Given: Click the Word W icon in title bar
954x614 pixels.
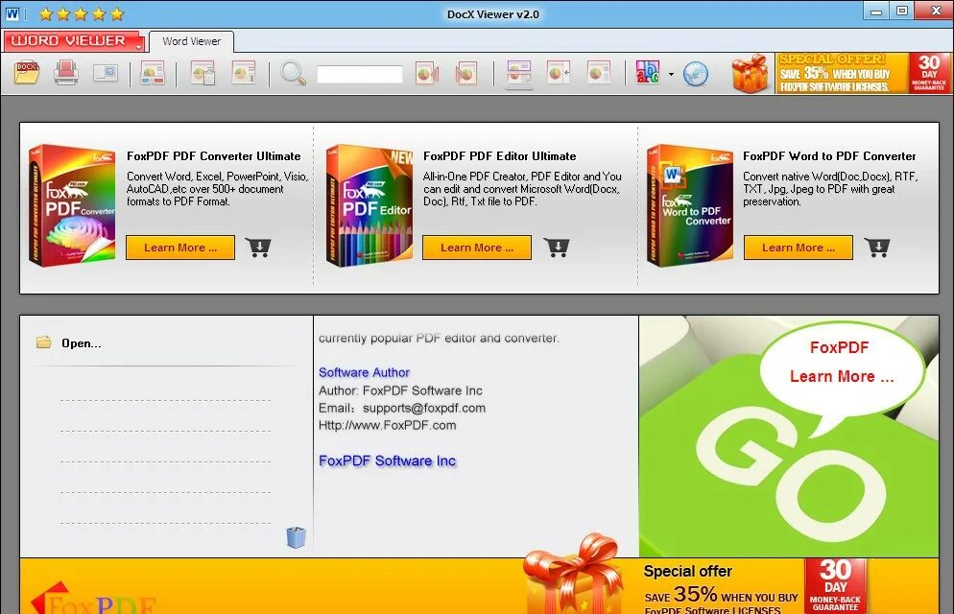Looking at the screenshot, I should 12,13.
